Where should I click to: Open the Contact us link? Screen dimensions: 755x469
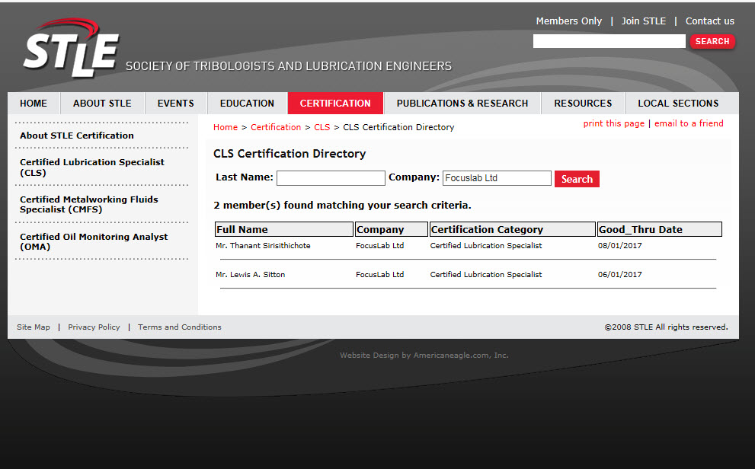pyautogui.click(x=710, y=21)
